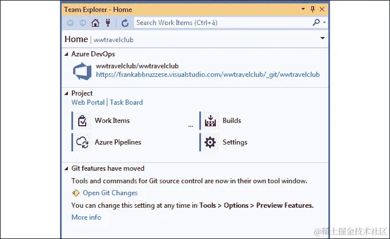Click the search magnifier icon

tap(316, 23)
